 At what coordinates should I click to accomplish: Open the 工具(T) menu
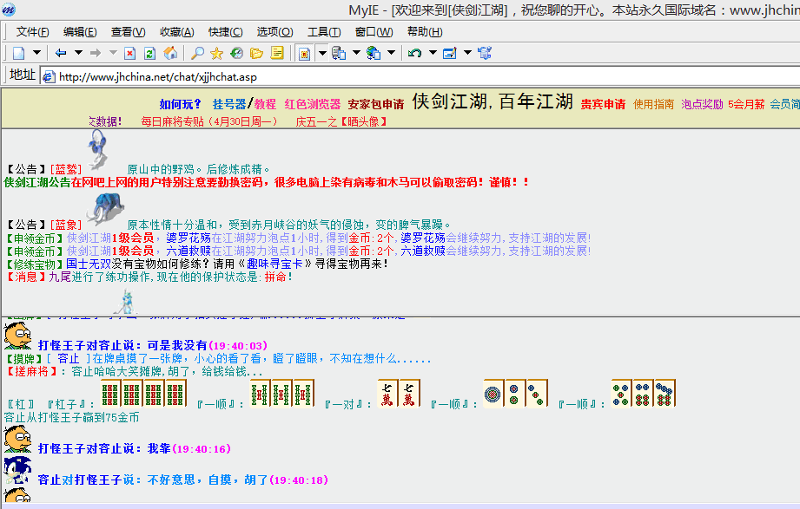pos(324,32)
